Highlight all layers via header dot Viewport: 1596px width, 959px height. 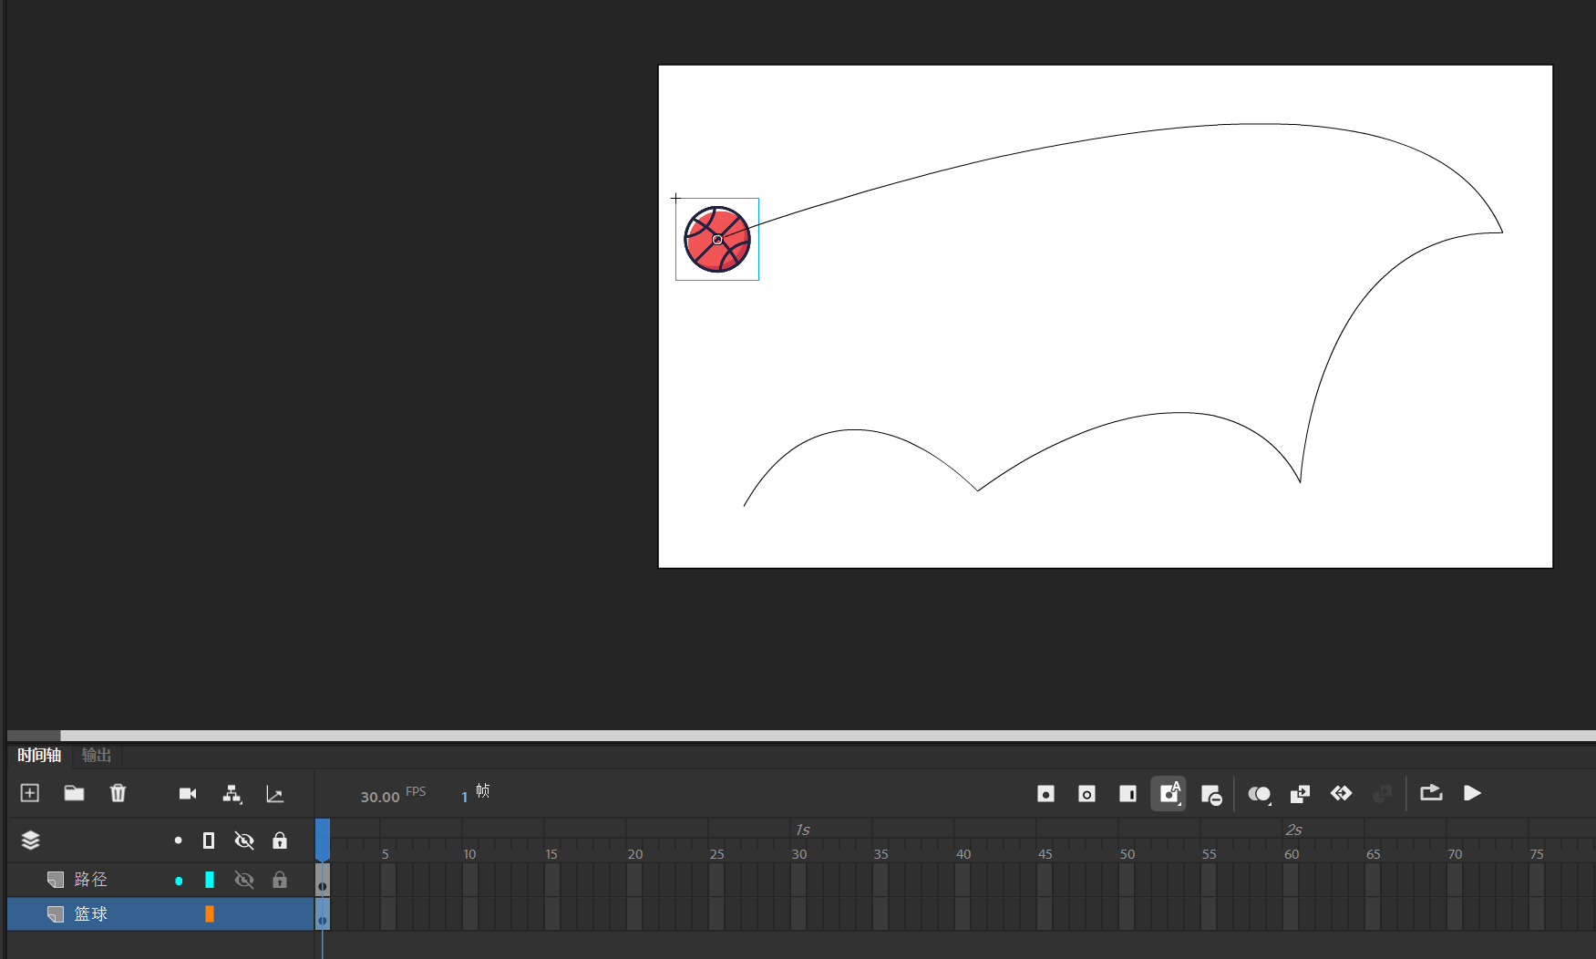point(179,840)
